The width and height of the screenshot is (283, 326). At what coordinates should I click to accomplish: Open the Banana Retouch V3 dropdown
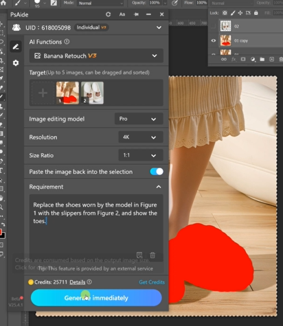[96, 56]
